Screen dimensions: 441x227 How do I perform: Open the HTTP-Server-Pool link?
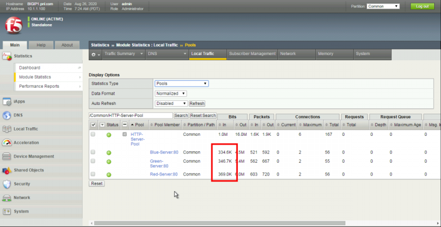138,139
